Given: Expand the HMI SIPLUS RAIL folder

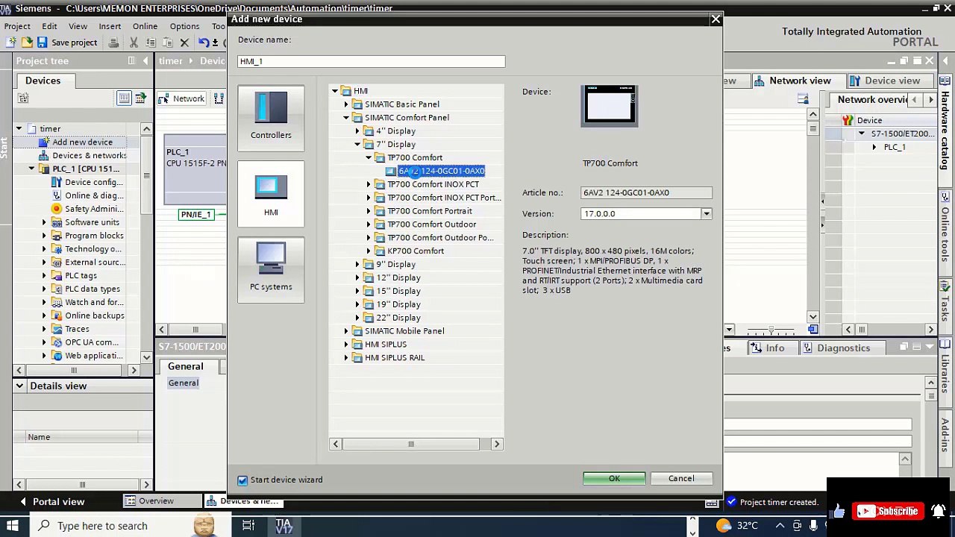Looking at the screenshot, I should click(x=346, y=358).
